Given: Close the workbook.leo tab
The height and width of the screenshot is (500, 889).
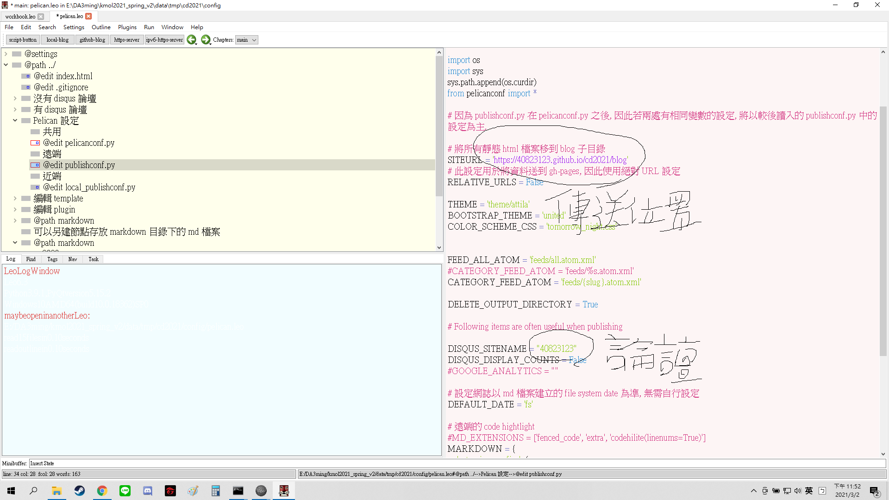Looking at the screenshot, I should (x=41, y=17).
